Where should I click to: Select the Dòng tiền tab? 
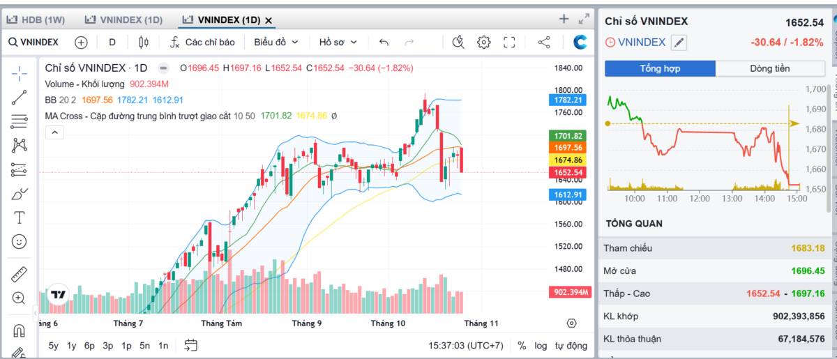point(770,68)
